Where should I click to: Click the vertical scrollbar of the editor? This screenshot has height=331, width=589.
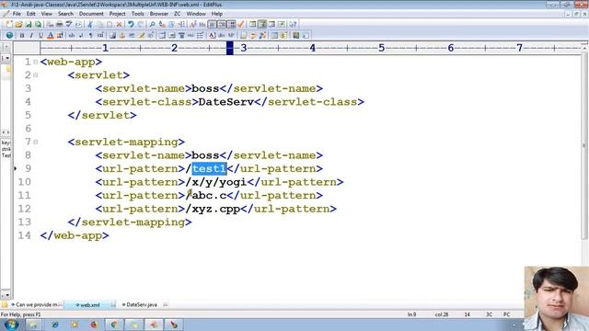tap(584, 145)
